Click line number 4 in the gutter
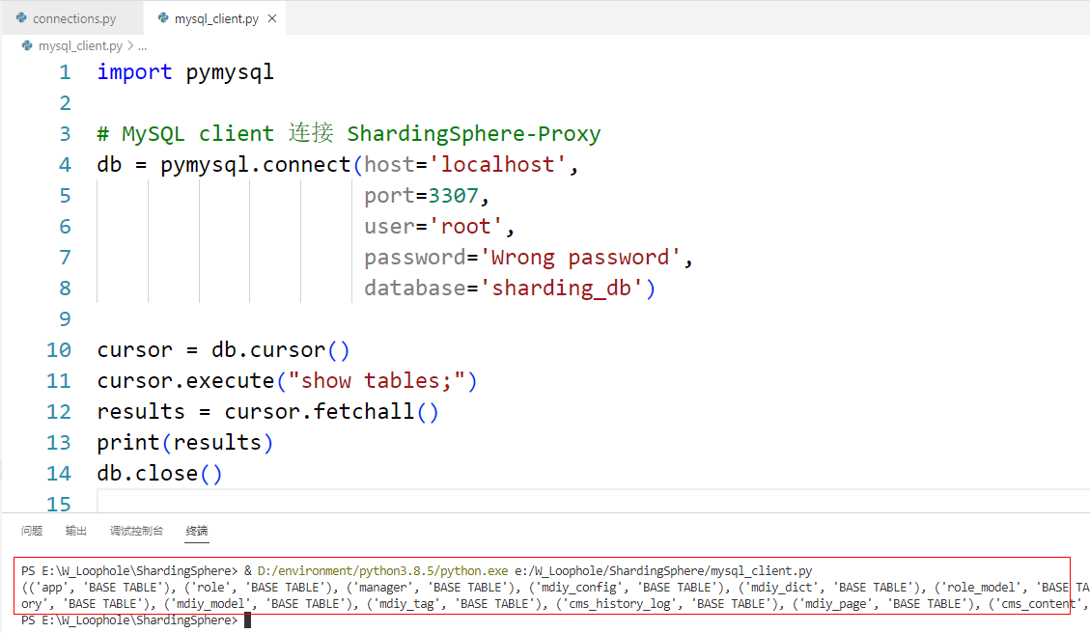 (x=65, y=165)
